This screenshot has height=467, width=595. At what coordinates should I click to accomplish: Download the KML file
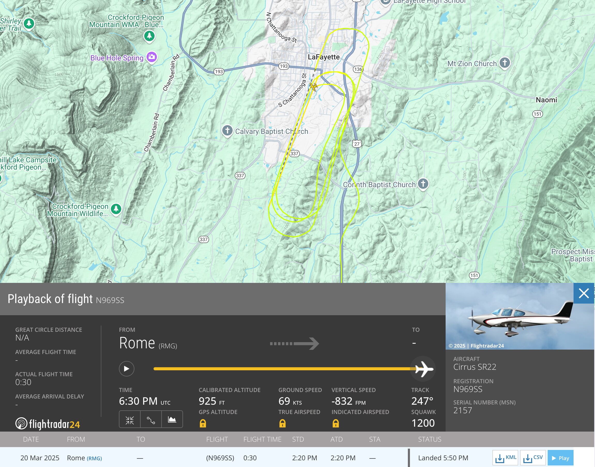pos(506,458)
